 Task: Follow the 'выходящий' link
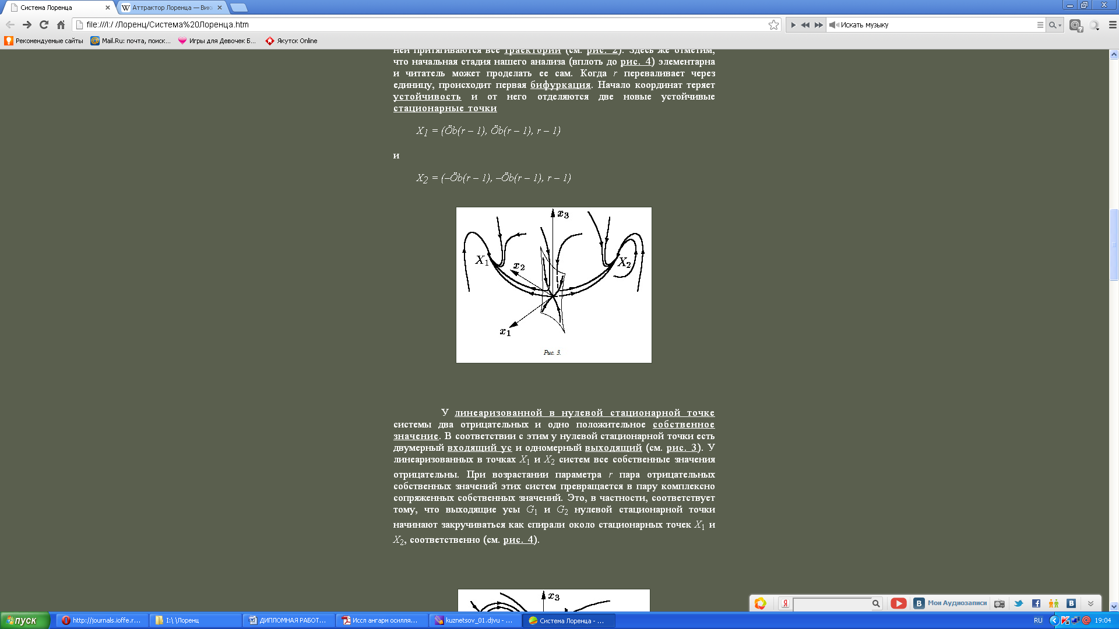613,448
